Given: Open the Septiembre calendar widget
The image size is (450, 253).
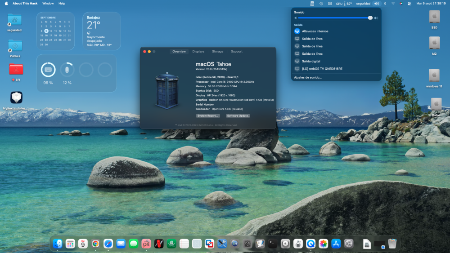Looking at the screenshot, I should [x=55, y=31].
